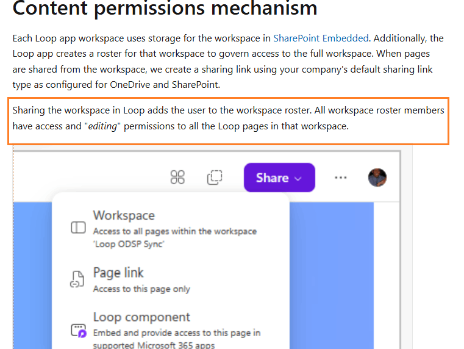Click "'Loop ODSP Sync'" workspace name text

tap(129, 244)
